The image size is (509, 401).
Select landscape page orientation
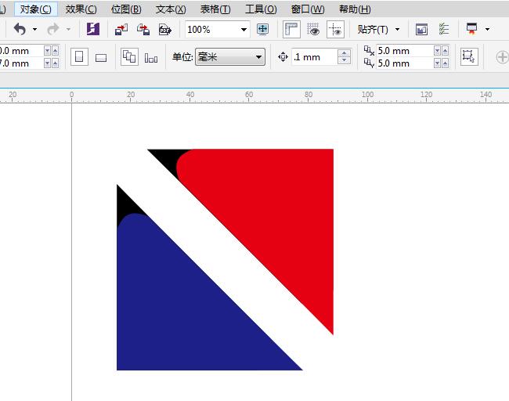(101, 57)
